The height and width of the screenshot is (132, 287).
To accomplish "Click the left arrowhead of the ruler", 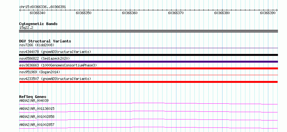I will [20, 10].
